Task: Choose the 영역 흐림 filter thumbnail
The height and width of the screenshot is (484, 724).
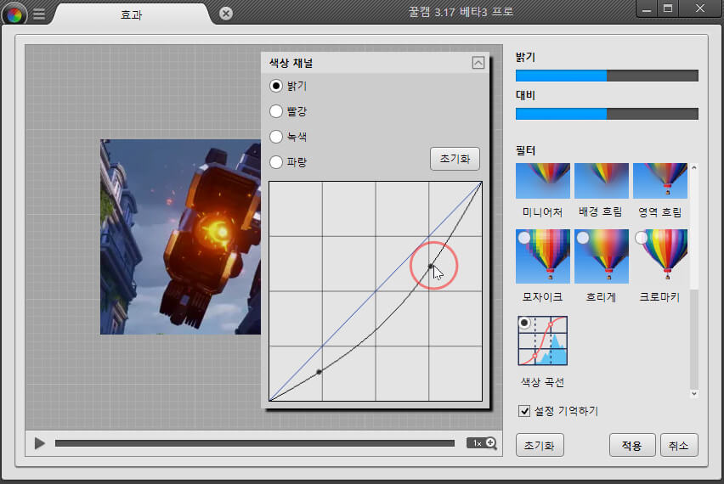Action: [x=660, y=181]
